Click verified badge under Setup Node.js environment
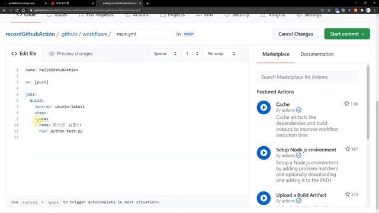This screenshot has width=379, height=213. (298, 155)
